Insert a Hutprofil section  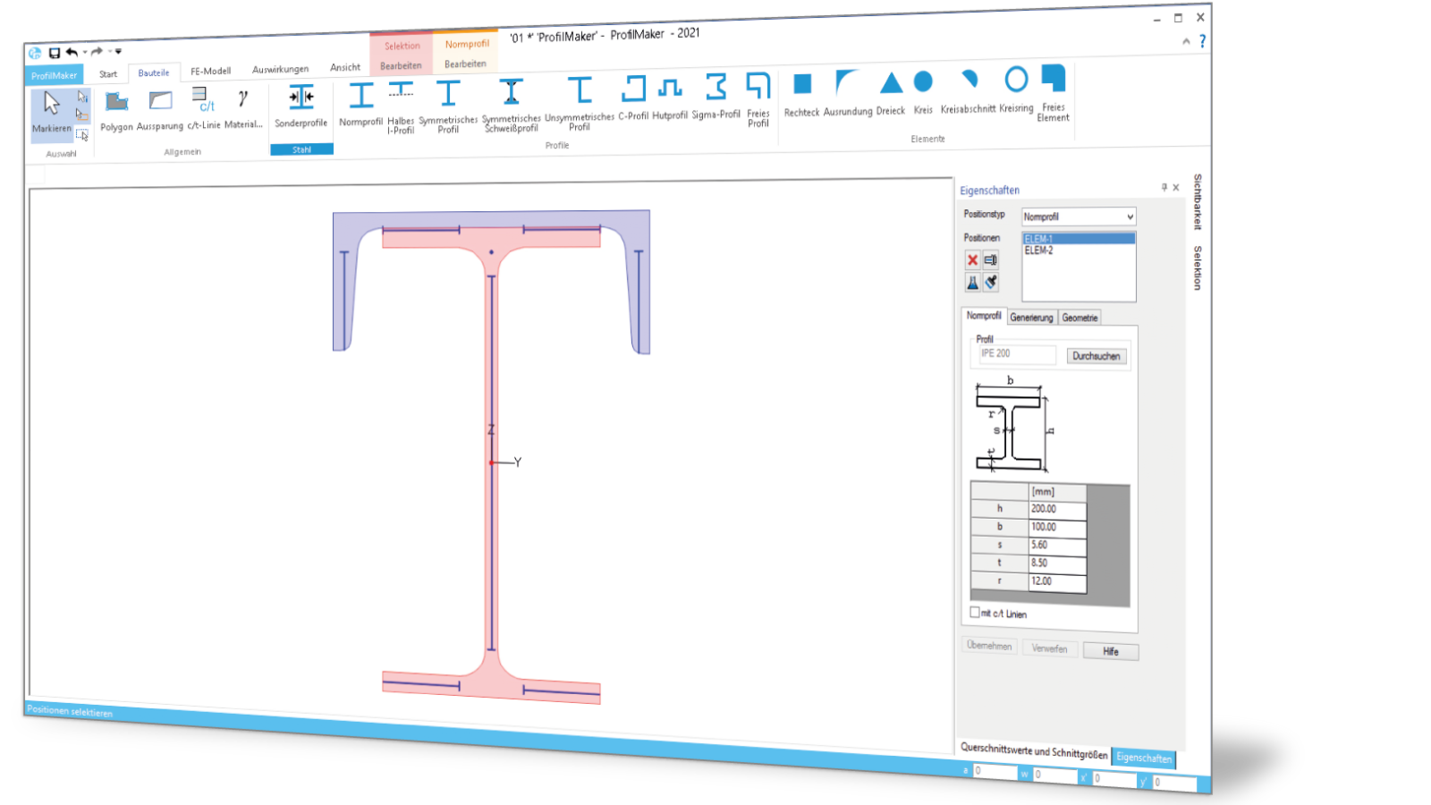point(670,97)
